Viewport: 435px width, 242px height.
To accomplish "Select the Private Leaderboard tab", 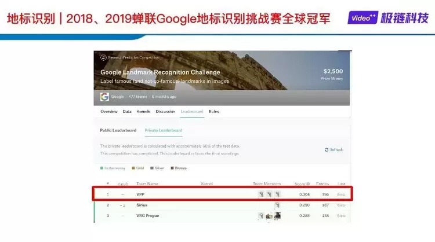I will tap(164, 130).
